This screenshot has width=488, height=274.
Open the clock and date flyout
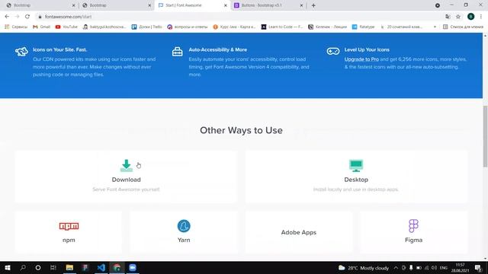tap(460, 267)
